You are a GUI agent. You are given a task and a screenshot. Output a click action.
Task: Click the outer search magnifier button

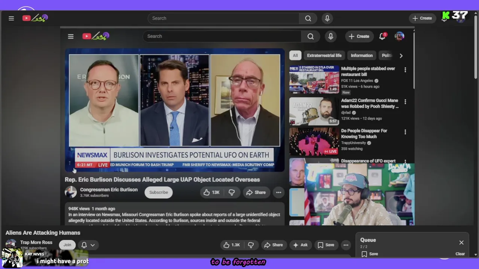(x=308, y=18)
